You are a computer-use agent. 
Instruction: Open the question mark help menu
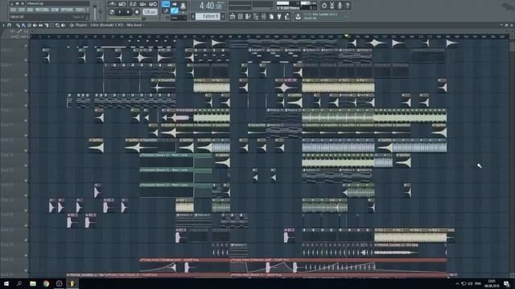pyautogui.click(x=88, y=10)
